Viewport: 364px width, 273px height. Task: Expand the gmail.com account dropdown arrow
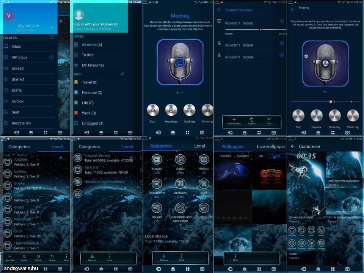52,27
